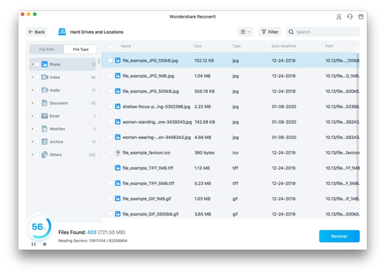Check the Photo category checkbox
The width and height of the screenshot is (385, 275).
pyautogui.click(x=37, y=64)
